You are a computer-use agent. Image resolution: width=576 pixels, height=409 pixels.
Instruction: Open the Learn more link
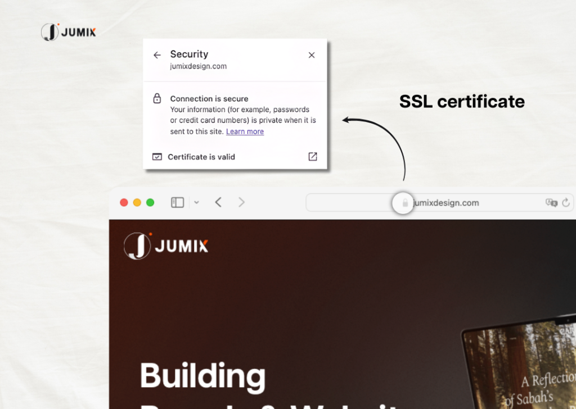point(245,131)
